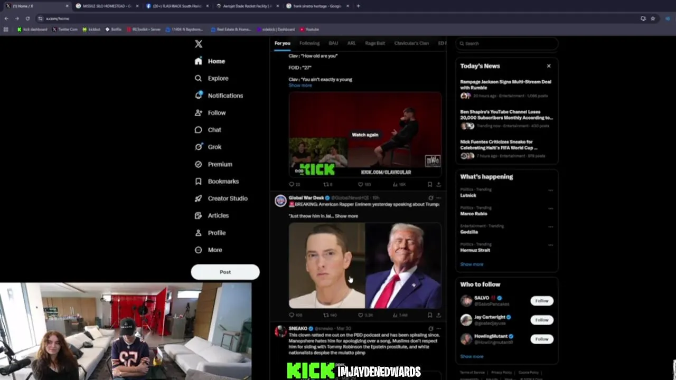Open Profile person icon in sidebar

pyautogui.click(x=198, y=233)
